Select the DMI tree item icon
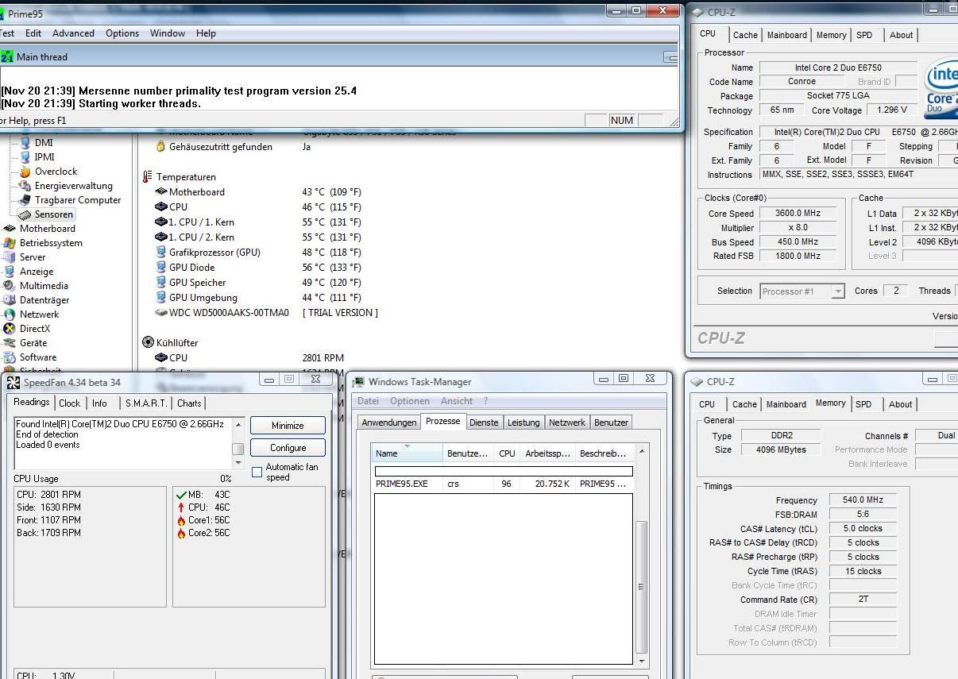This screenshot has width=958, height=679. point(25,143)
